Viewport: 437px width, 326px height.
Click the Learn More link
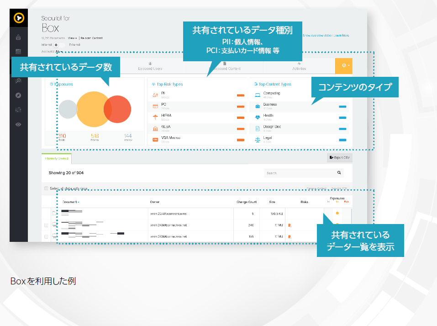[342, 36]
